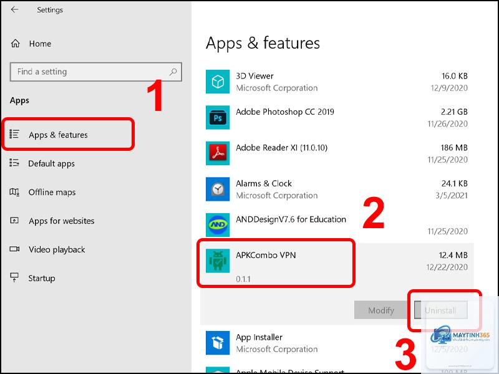Click the ANDDesign AND logo icon
499x374 pixels.
click(218, 225)
